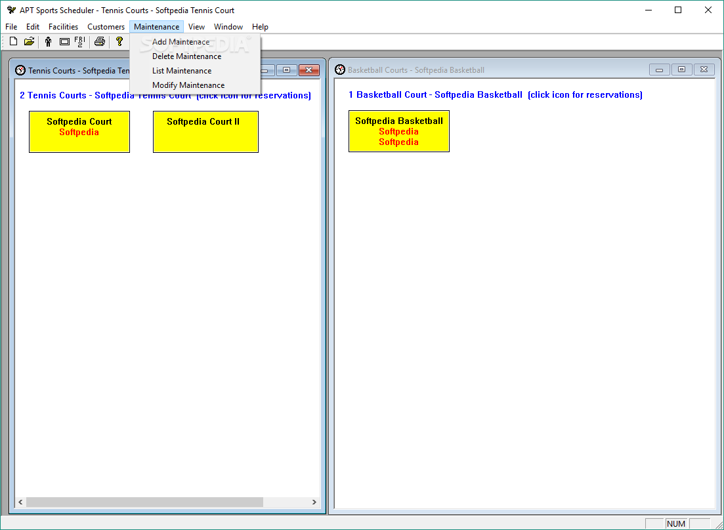Click the Tennis Courts horizontal scrollbar thumb
The image size is (724, 530).
tap(144, 502)
